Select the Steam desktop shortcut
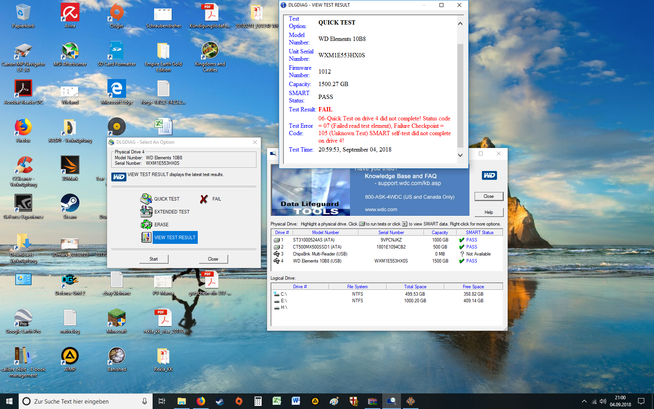The width and height of the screenshot is (654, 409). tap(70, 207)
